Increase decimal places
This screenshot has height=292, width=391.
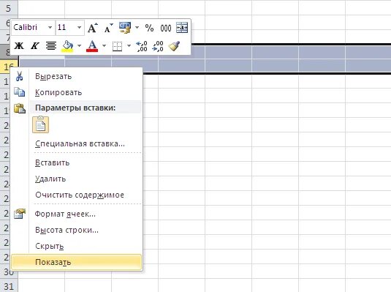click(141, 46)
